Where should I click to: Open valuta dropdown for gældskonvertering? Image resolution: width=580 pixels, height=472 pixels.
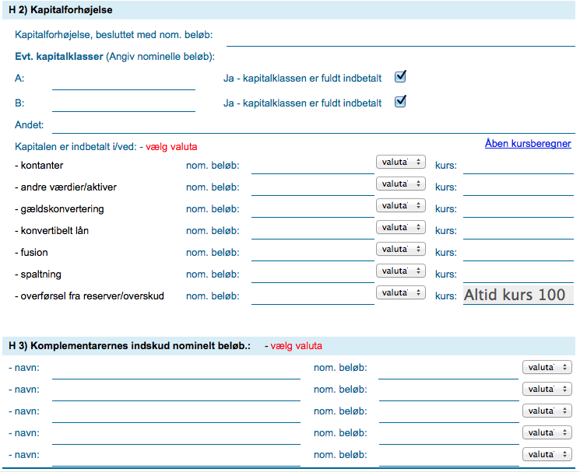(401, 206)
